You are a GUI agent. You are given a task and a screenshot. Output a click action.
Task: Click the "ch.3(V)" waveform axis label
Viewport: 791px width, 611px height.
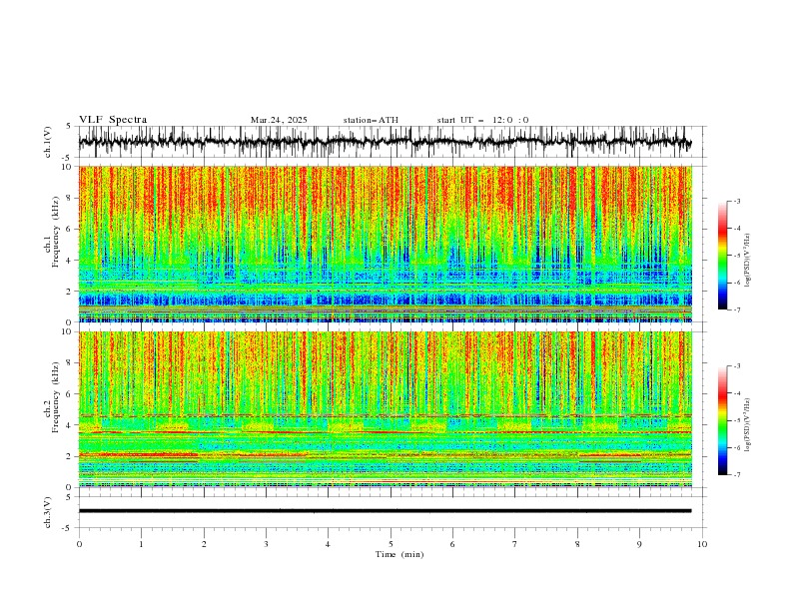[x=48, y=513]
